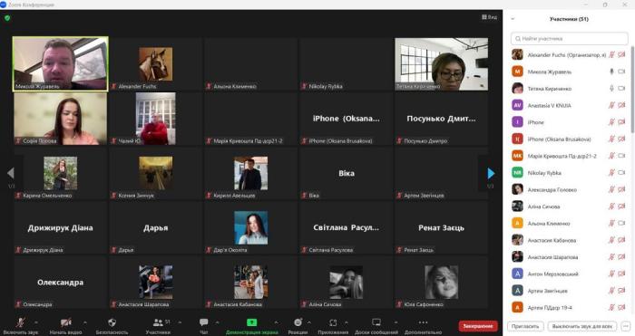Click the search magnifier icon in participants panel

click(518, 39)
